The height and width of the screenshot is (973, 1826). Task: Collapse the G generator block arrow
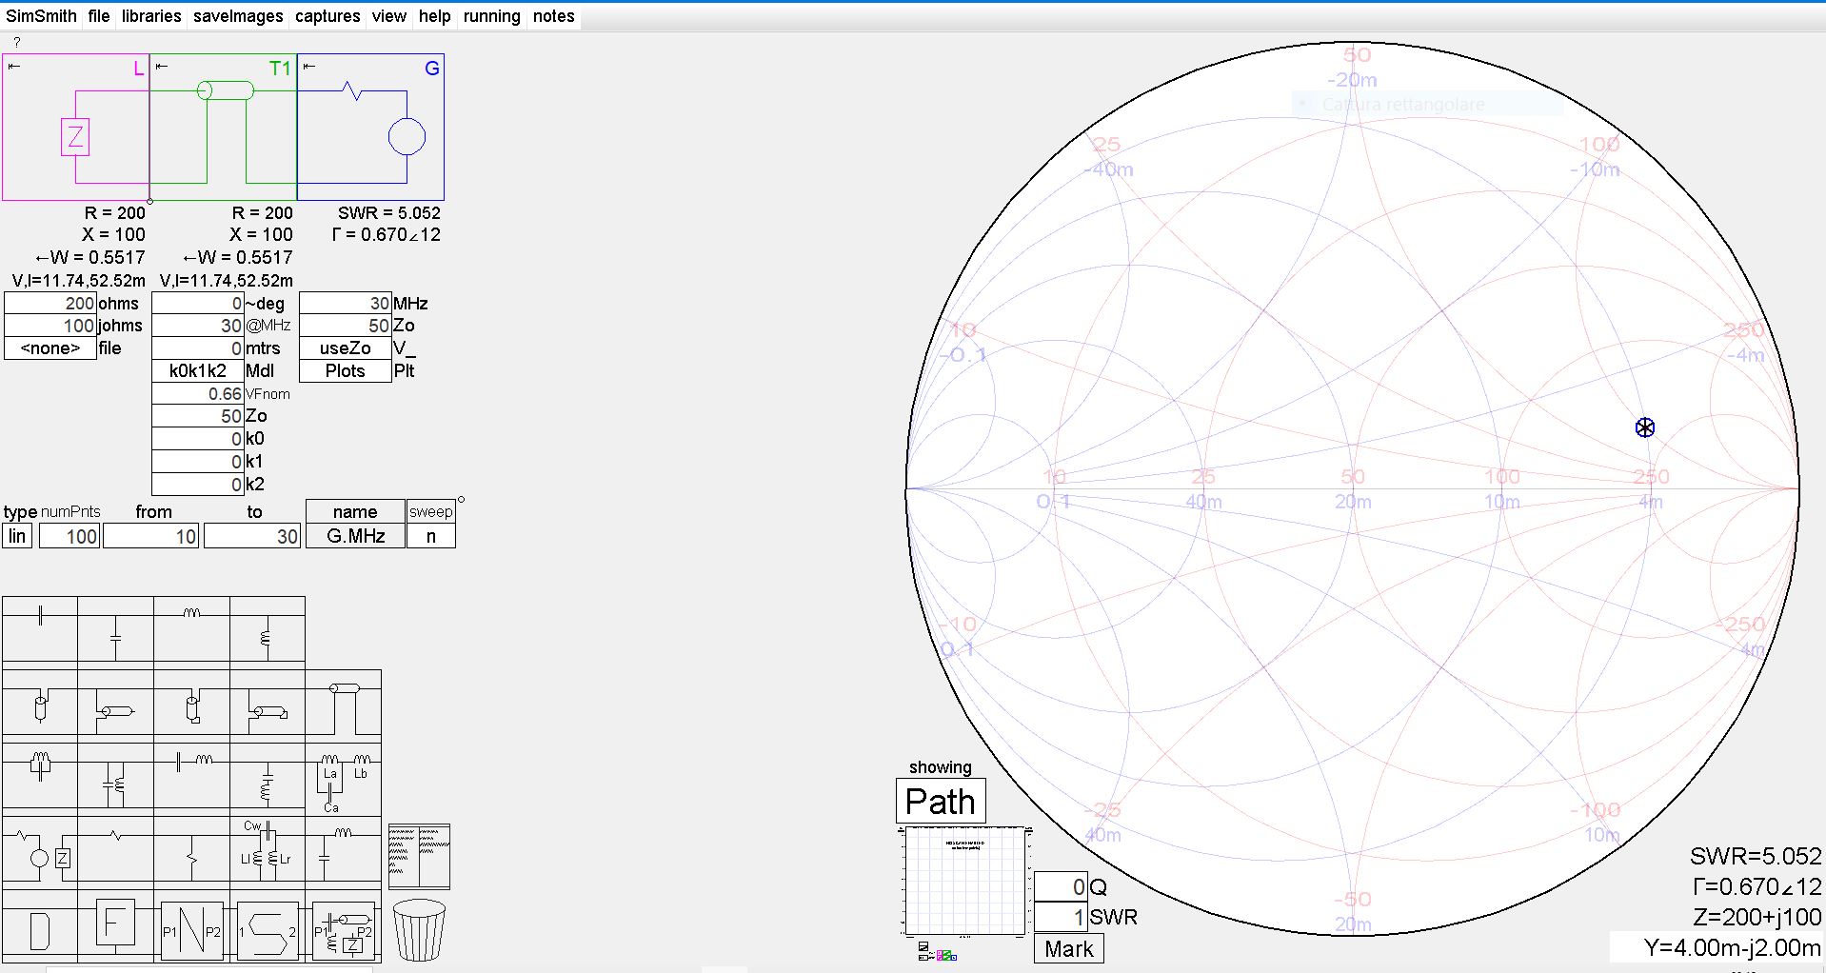pyautogui.click(x=309, y=66)
